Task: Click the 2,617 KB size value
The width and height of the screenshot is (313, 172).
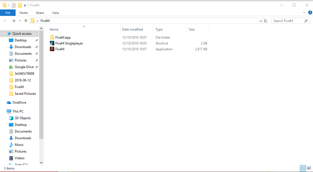Action: [201, 49]
